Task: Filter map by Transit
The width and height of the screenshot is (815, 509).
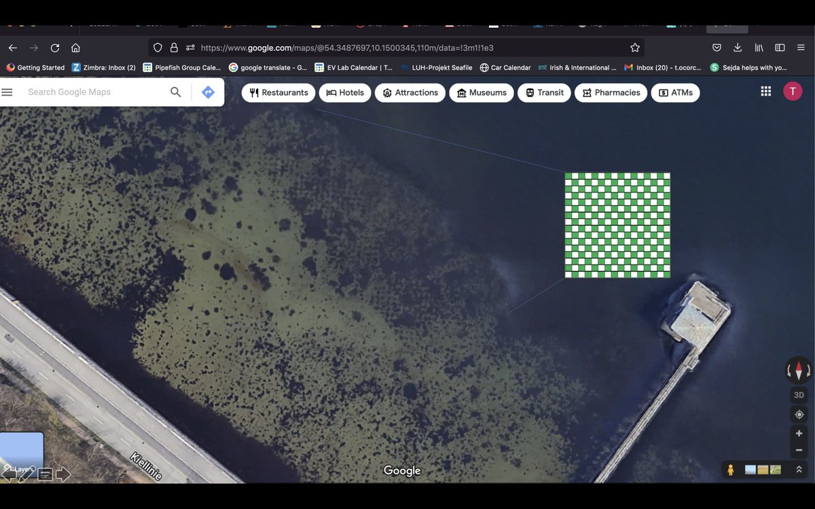Action: tap(545, 92)
